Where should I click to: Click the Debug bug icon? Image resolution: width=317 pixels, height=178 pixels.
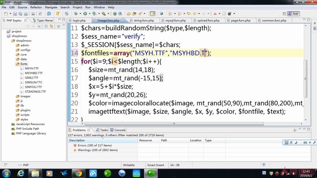(75, 14)
